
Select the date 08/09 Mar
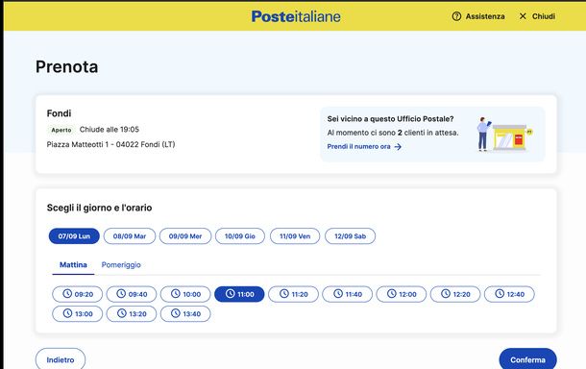tap(130, 235)
